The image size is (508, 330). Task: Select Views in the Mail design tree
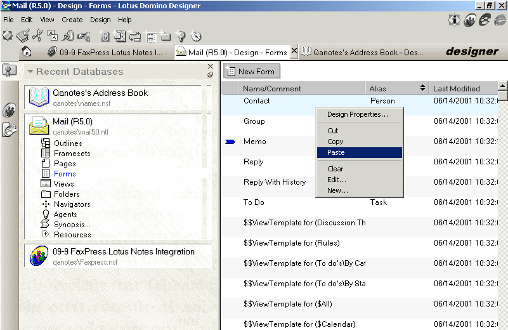[63, 184]
